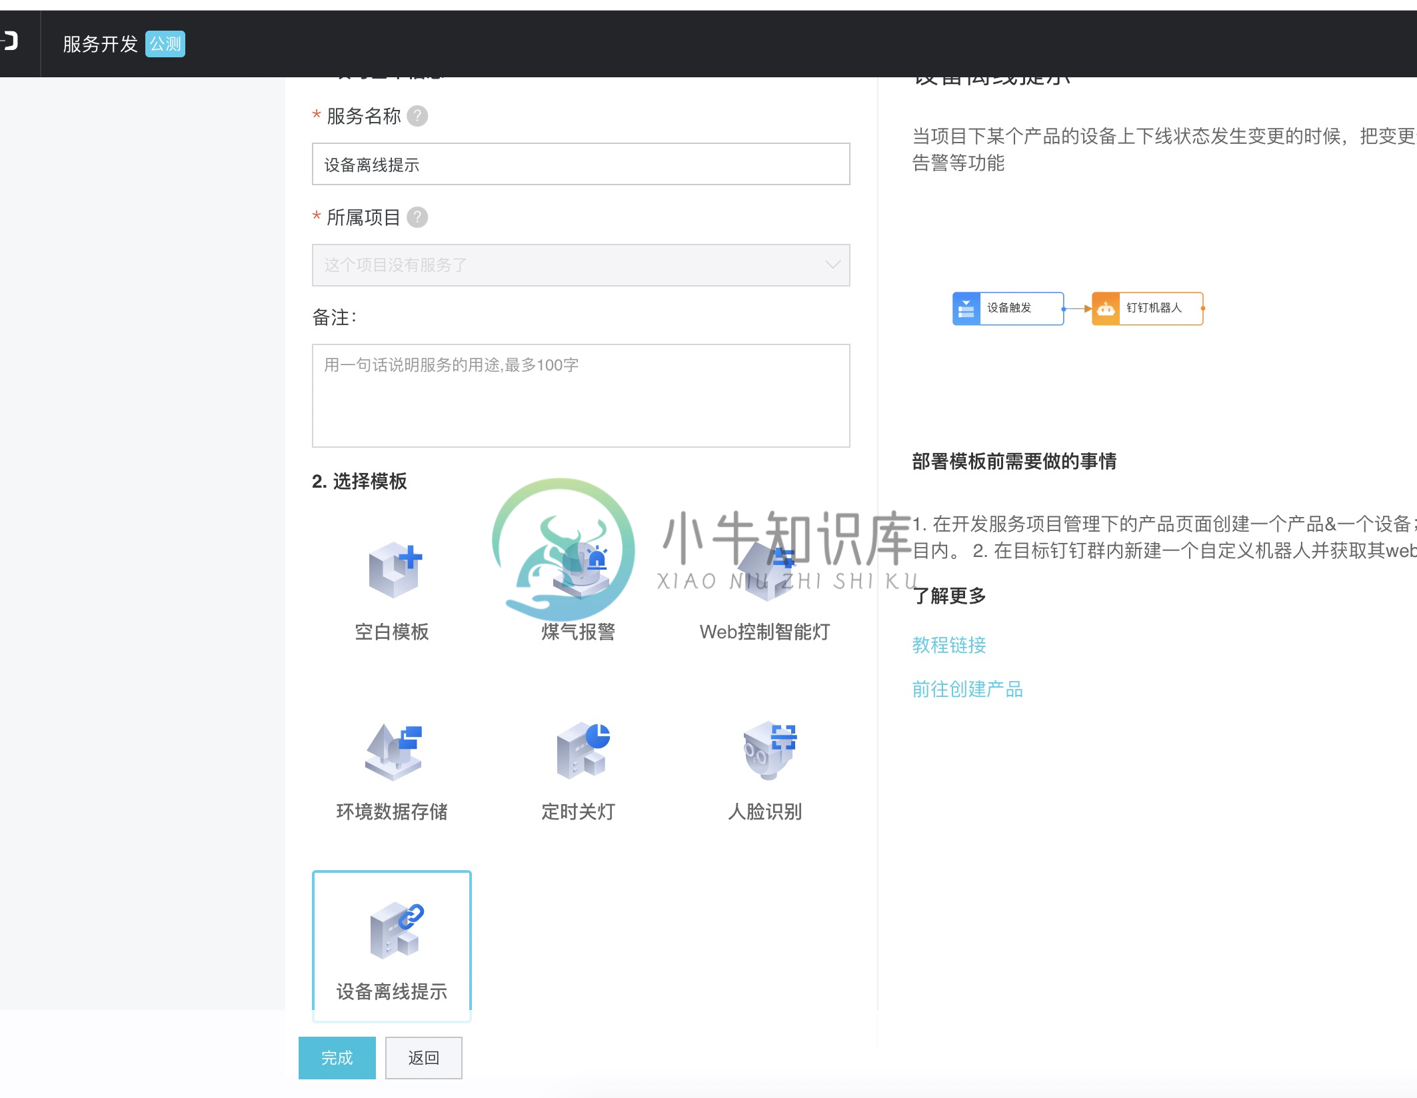Image resolution: width=1417 pixels, height=1098 pixels.
Task: Click the 钉钉机器人 node label
Action: [x=1154, y=308]
